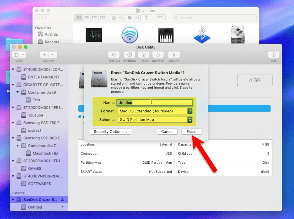Collapse Container disk8 disclosure triangle

click(18, 92)
